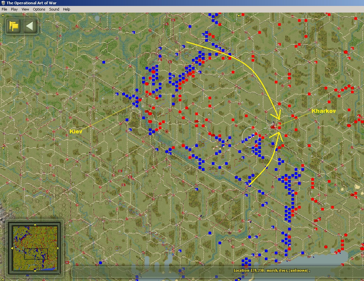Click the minimap left scroll arrow
The height and width of the screenshot is (281, 364).
[x=12, y=248]
